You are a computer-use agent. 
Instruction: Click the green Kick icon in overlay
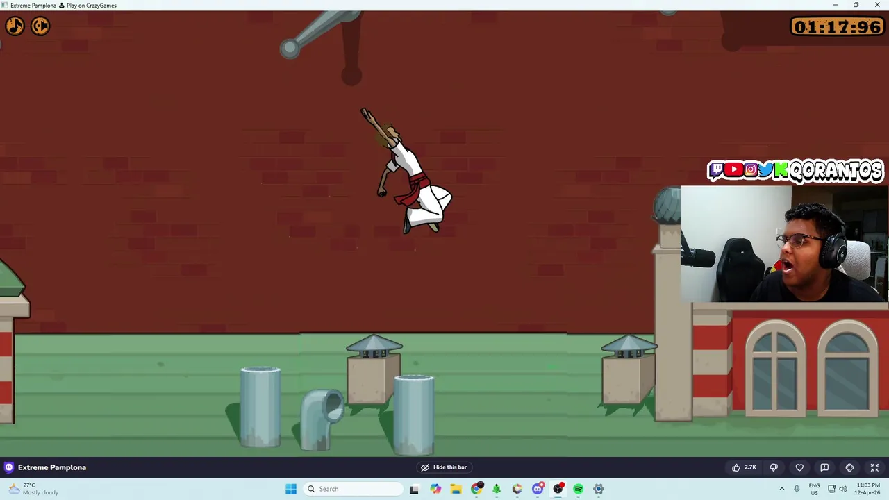pos(781,170)
